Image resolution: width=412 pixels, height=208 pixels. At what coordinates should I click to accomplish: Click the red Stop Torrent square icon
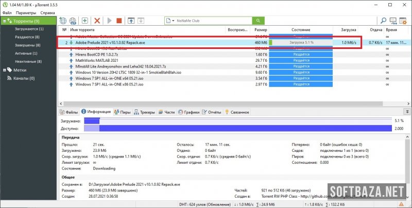(119, 21)
